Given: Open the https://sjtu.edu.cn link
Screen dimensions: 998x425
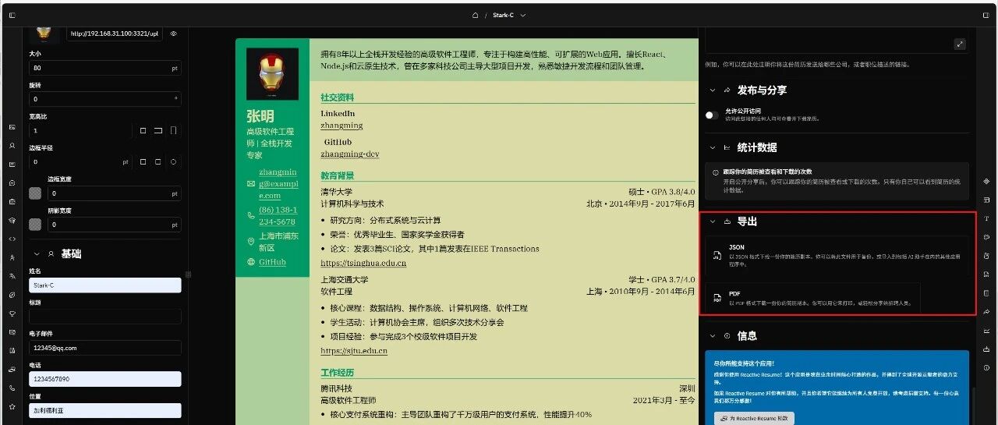Looking at the screenshot, I should pyautogui.click(x=354, y=351).
